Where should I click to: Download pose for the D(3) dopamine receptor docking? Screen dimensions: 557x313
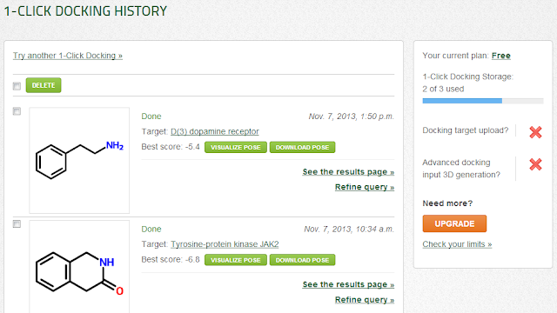[x=302, y=147]
